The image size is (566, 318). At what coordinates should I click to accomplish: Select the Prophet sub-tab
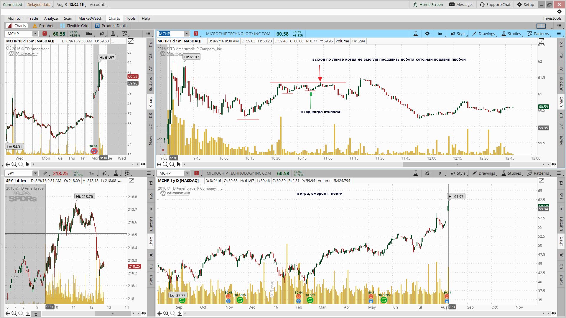pos(43,26)
